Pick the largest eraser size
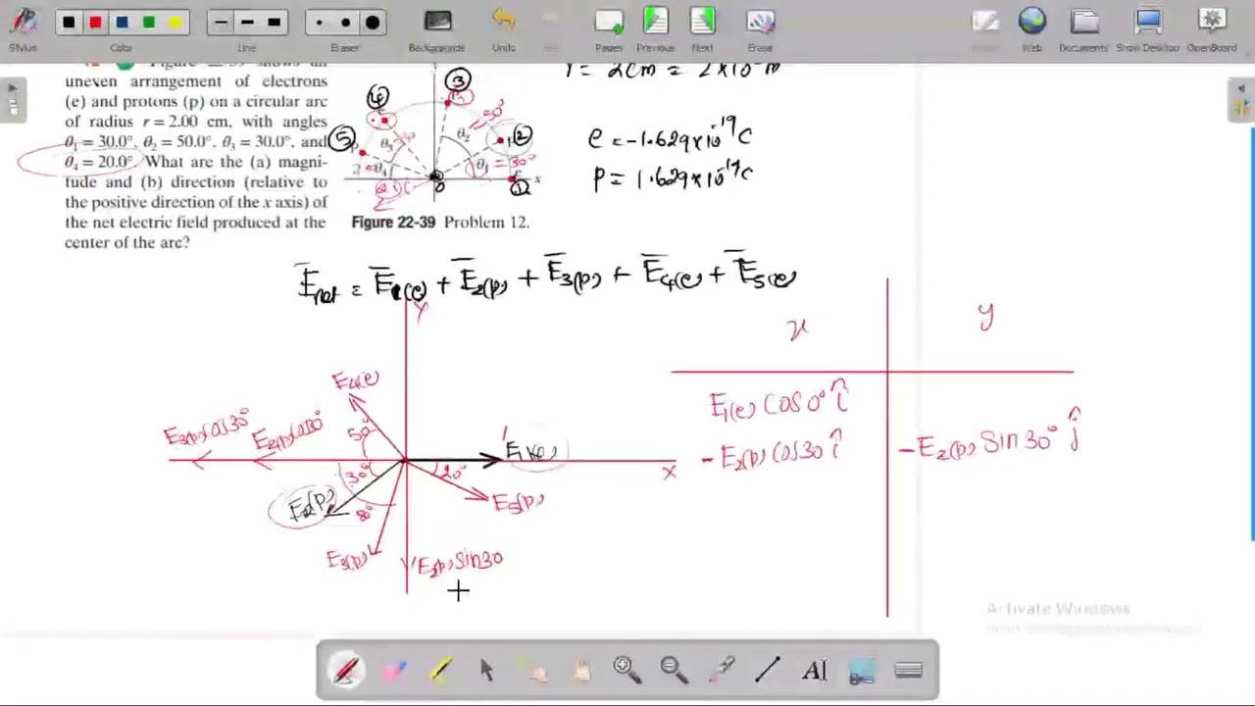Image resolution: width=1255 pixels, height=706 pixels. 373,23
